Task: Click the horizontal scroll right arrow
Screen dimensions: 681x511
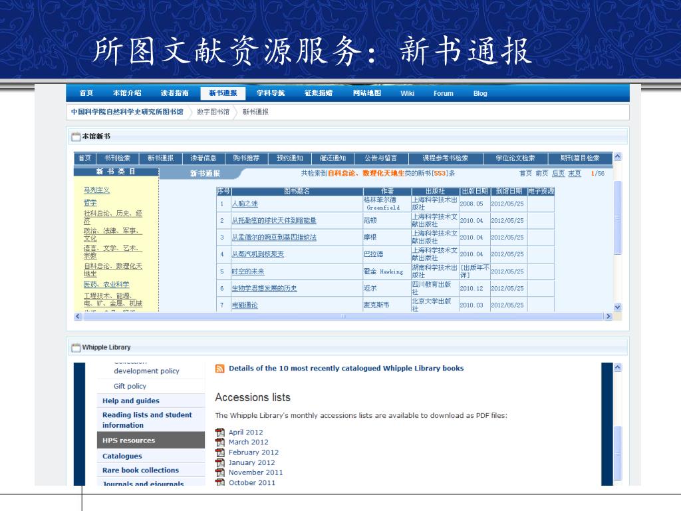Action: (x=608, y=316)
